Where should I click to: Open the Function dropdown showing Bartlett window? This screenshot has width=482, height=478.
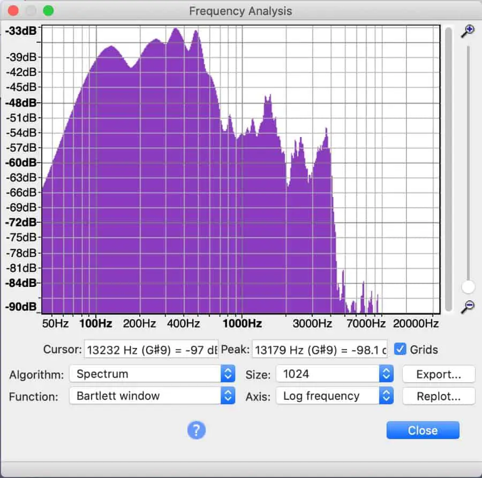tap(152, 396)
